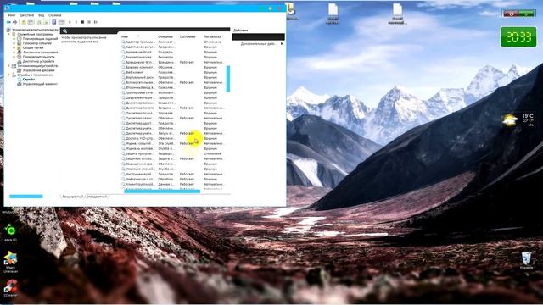Click the gear icon of the Виртуальный диск service
The width and height of the screenshot is (543, 305).
[x=123, y=77]
